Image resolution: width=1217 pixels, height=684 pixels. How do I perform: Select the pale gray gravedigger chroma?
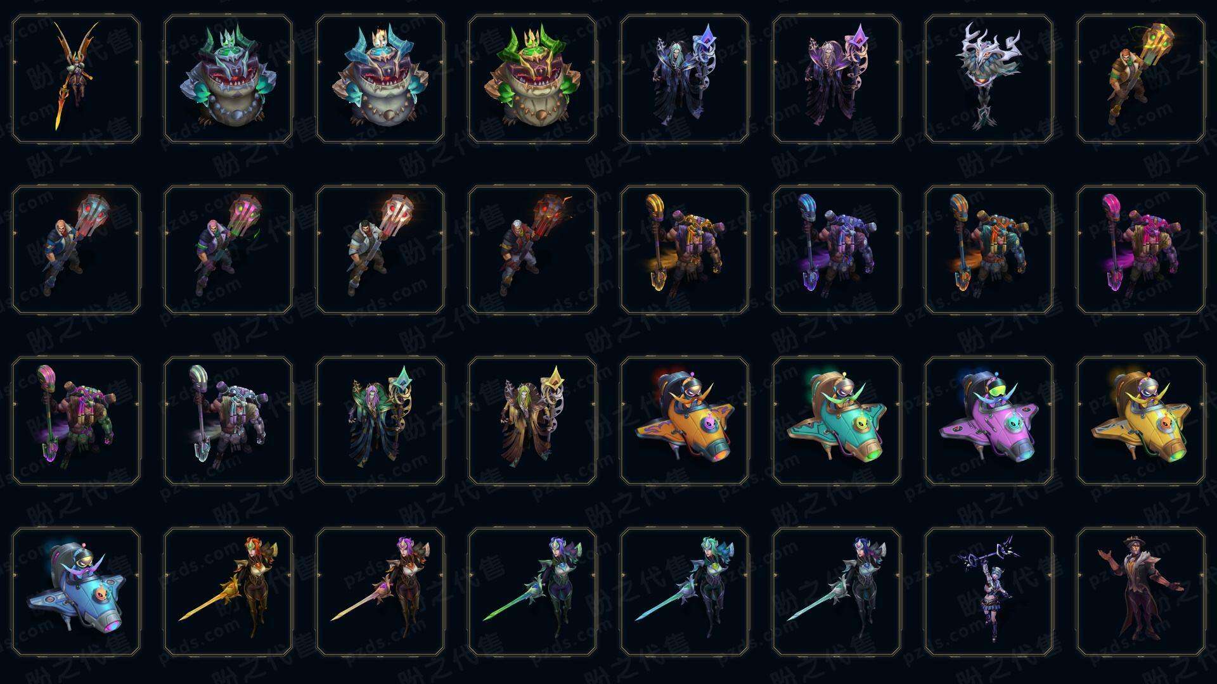[228, 421]
